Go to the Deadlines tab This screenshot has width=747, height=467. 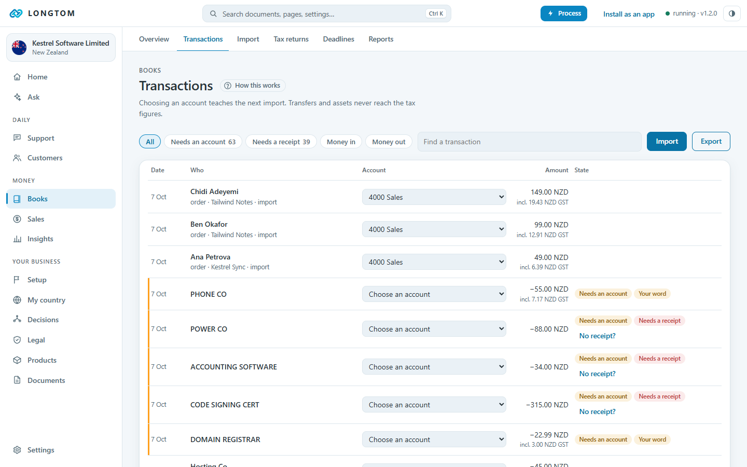click(x=339, y=39)
